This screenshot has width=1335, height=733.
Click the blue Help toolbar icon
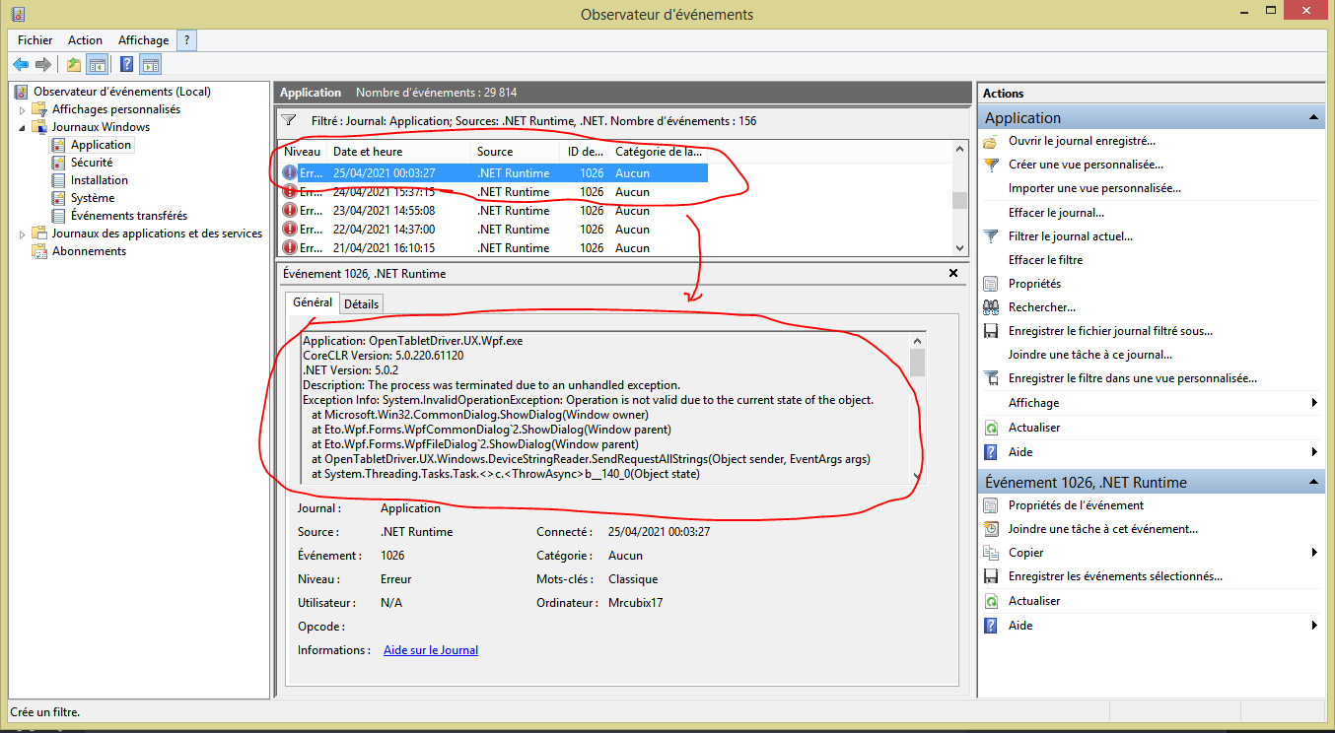click(x=126, y=65)
